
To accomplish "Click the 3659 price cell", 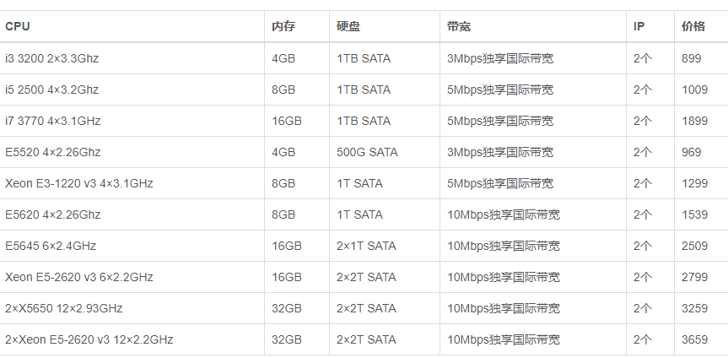I will pos(695,339).
